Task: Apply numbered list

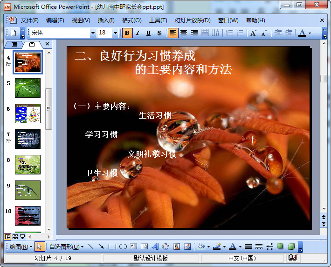Action: (229, 33)
